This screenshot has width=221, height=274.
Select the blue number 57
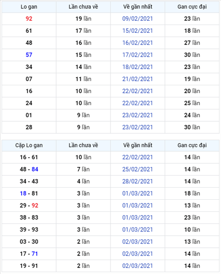pos(29,55)
